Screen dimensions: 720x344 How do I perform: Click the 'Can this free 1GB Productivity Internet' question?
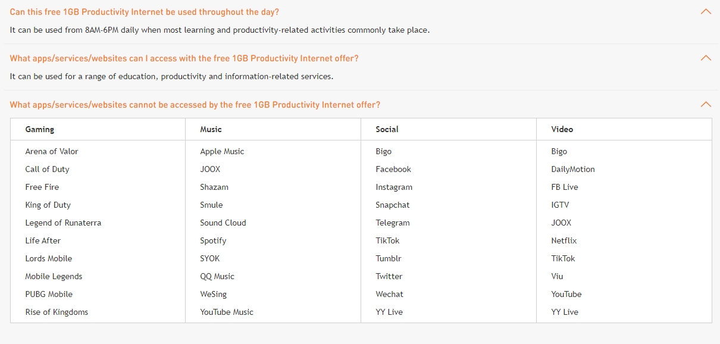(144, 12)
